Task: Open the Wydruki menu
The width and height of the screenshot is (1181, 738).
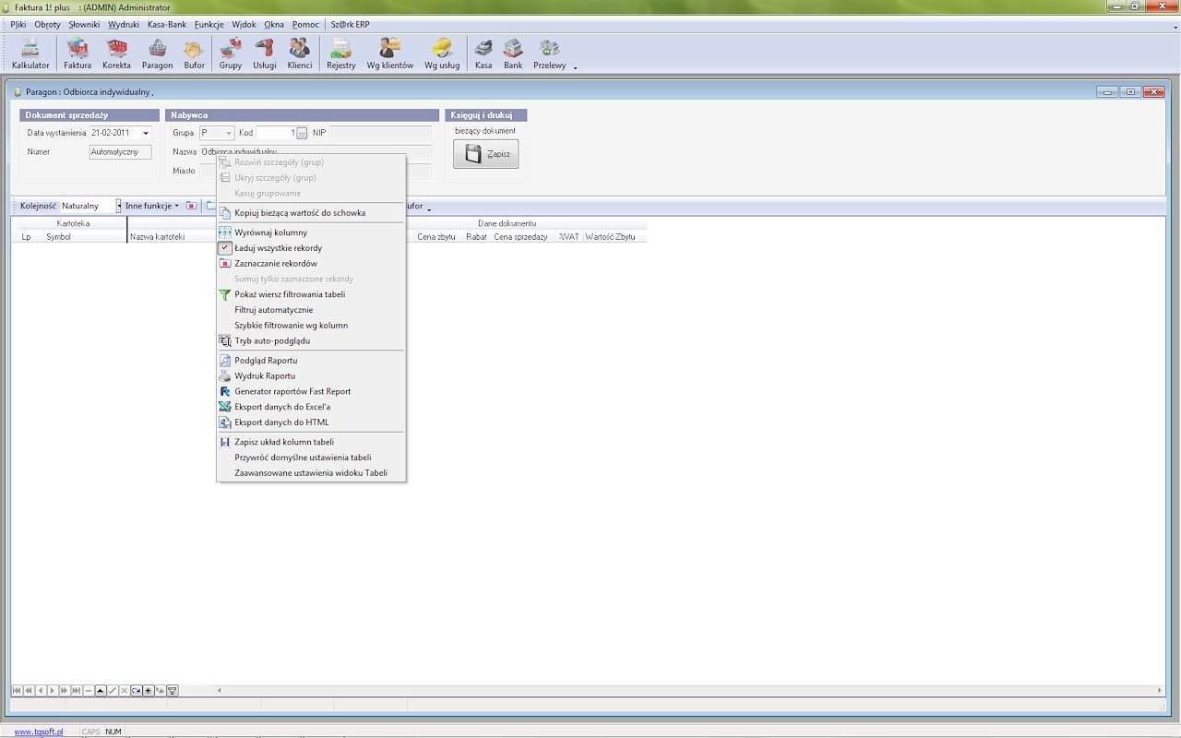Action: [124, 25]
